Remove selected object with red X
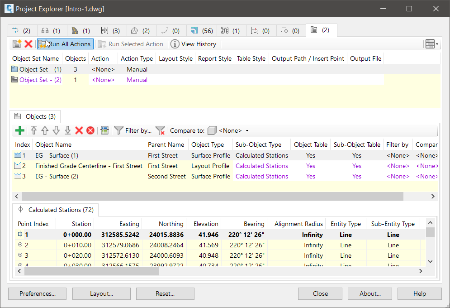 [x=79, y=130]
